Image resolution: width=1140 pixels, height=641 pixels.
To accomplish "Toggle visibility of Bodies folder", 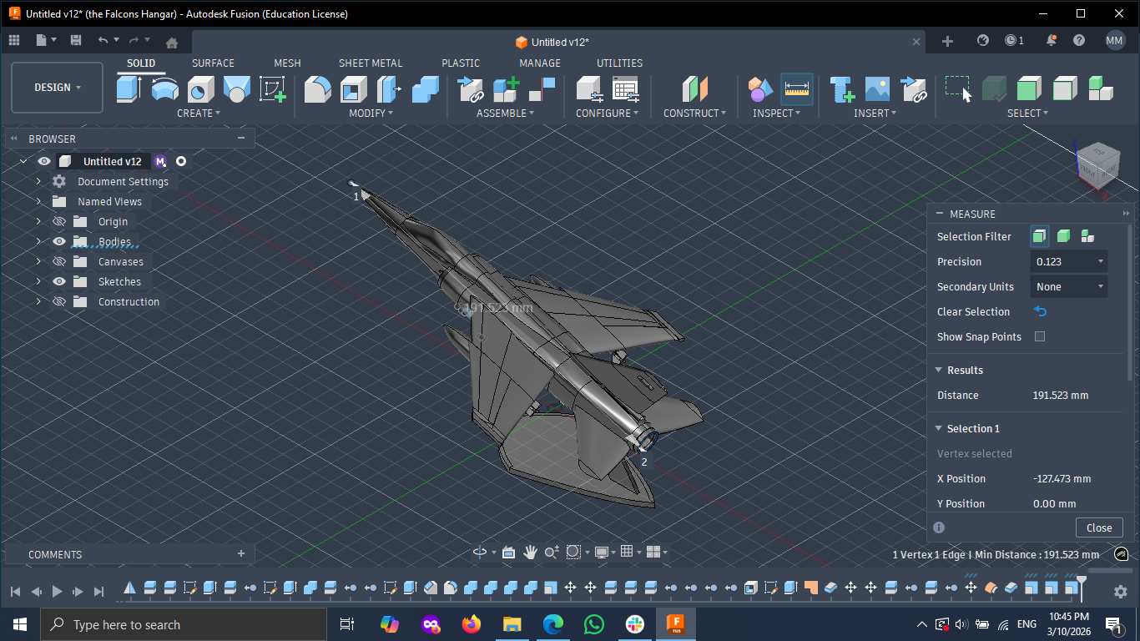I will tap(59, 241).
